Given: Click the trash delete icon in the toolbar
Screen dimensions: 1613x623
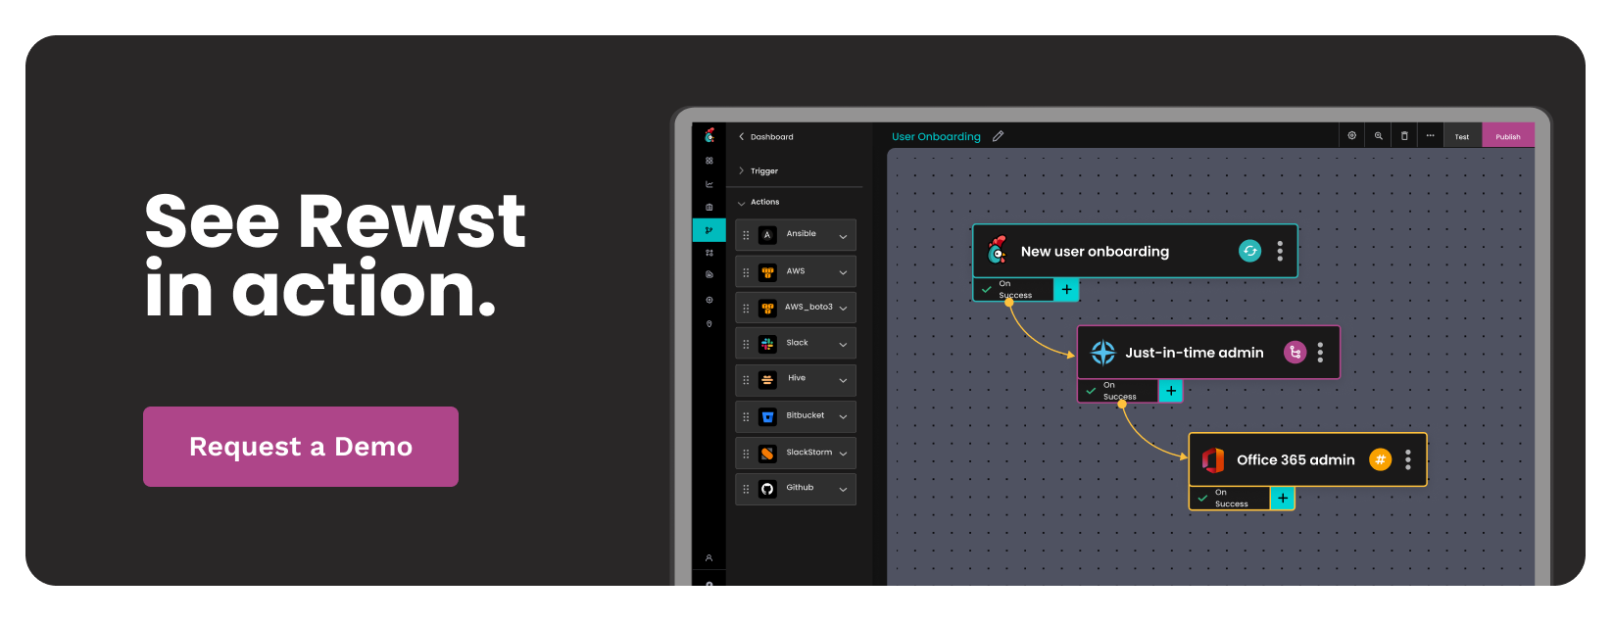Looking at the screenshot, I should [1404, 136].
